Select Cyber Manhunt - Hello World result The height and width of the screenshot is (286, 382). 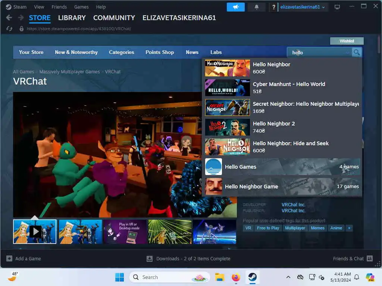point(282,88)
